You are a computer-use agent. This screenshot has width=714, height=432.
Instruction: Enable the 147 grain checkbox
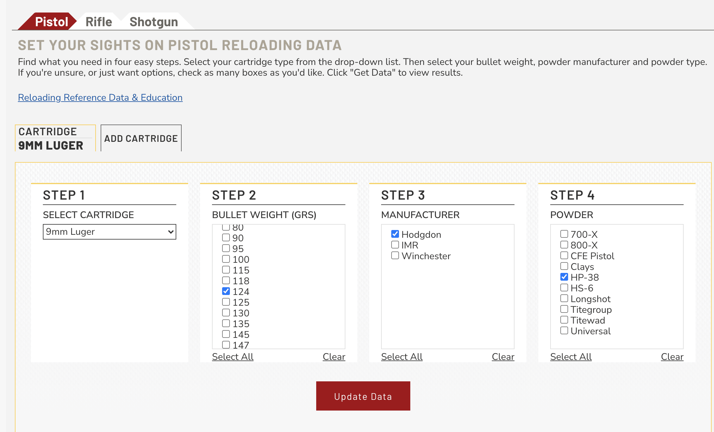coord(226,345)
